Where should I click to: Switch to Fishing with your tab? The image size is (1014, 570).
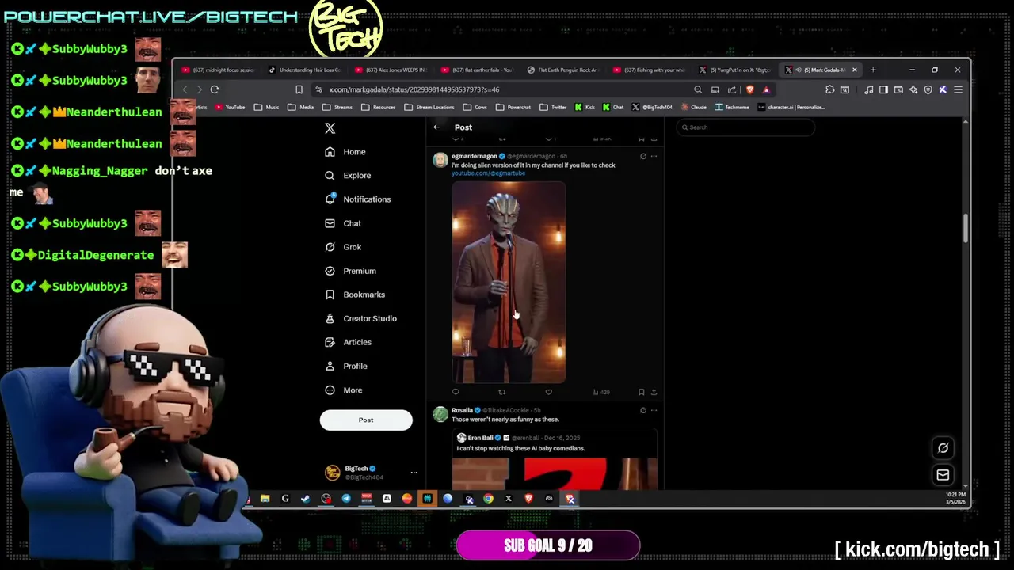click(650, 70)
